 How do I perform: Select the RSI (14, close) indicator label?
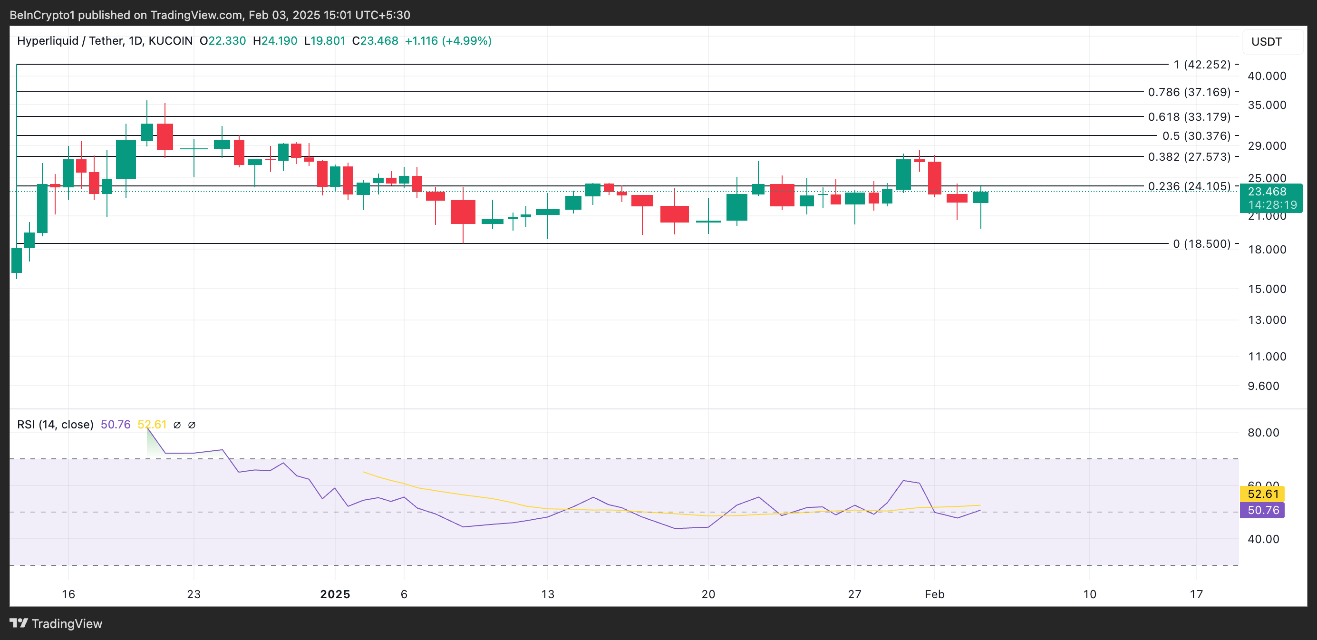pyautogui.click(x=55, y=424)
